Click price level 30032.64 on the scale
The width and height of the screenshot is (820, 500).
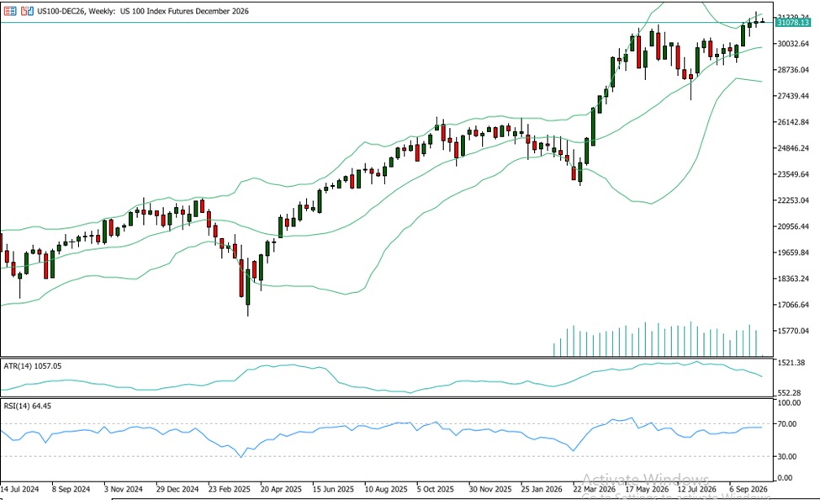pos(793,44)
